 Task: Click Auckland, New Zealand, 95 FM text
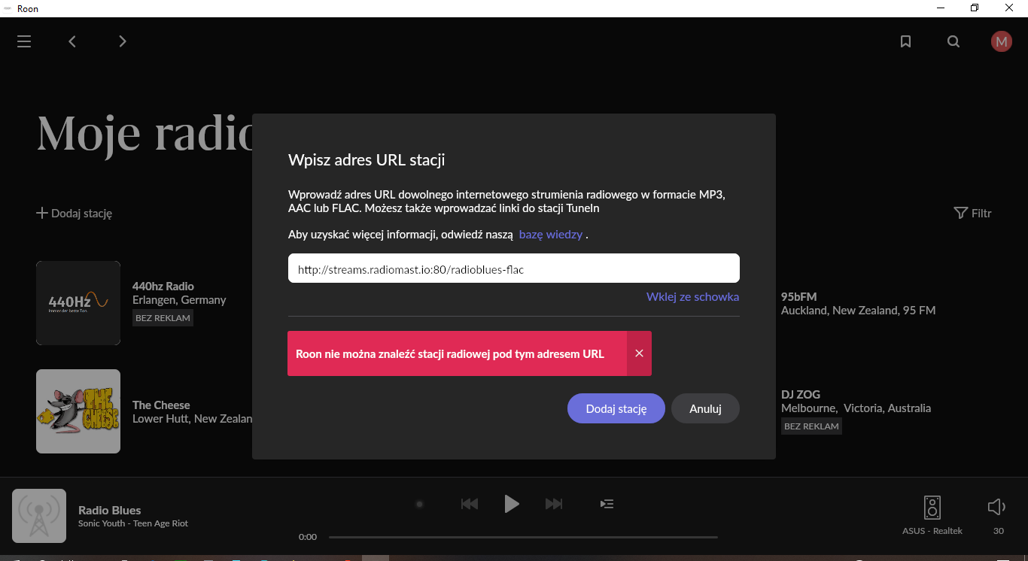point(859,311)
